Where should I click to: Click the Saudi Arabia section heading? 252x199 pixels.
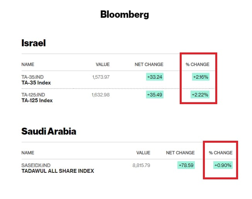[x=49, y=132]
